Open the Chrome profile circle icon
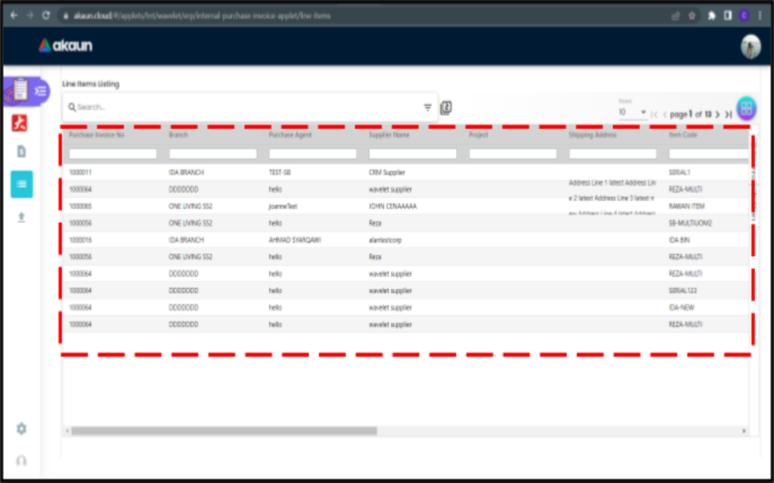The height and width of the screenshot is (483, 774). (x=744, y=16)
